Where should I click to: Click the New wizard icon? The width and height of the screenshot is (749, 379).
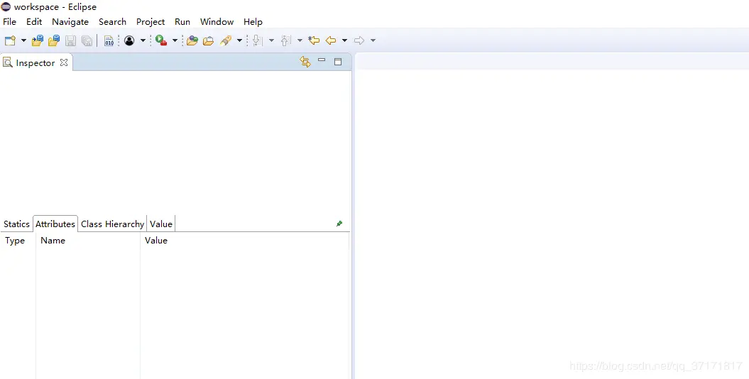pyautogui.click(x=9, y=40)
